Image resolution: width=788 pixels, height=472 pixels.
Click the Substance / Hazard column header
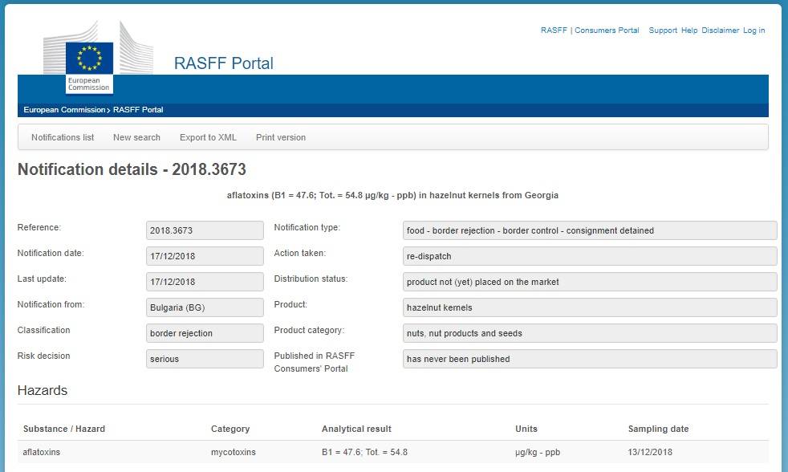(64, 429)
